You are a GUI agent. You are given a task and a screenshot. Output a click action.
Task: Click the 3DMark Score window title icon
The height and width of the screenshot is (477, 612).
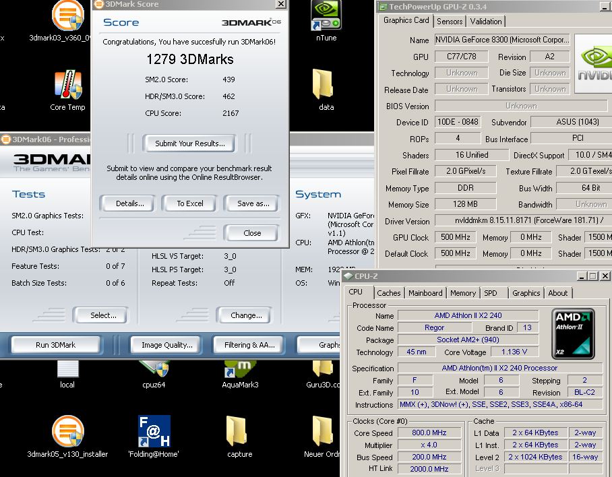tap(99, 4)
